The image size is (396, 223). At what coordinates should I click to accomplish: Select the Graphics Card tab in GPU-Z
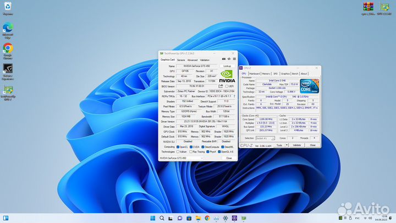point(167,59)
